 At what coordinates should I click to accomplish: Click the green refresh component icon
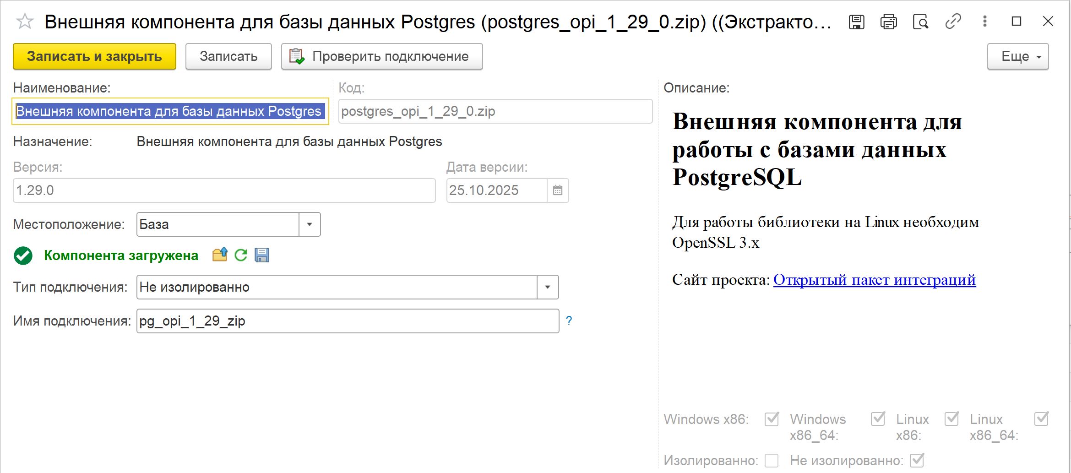241,255
